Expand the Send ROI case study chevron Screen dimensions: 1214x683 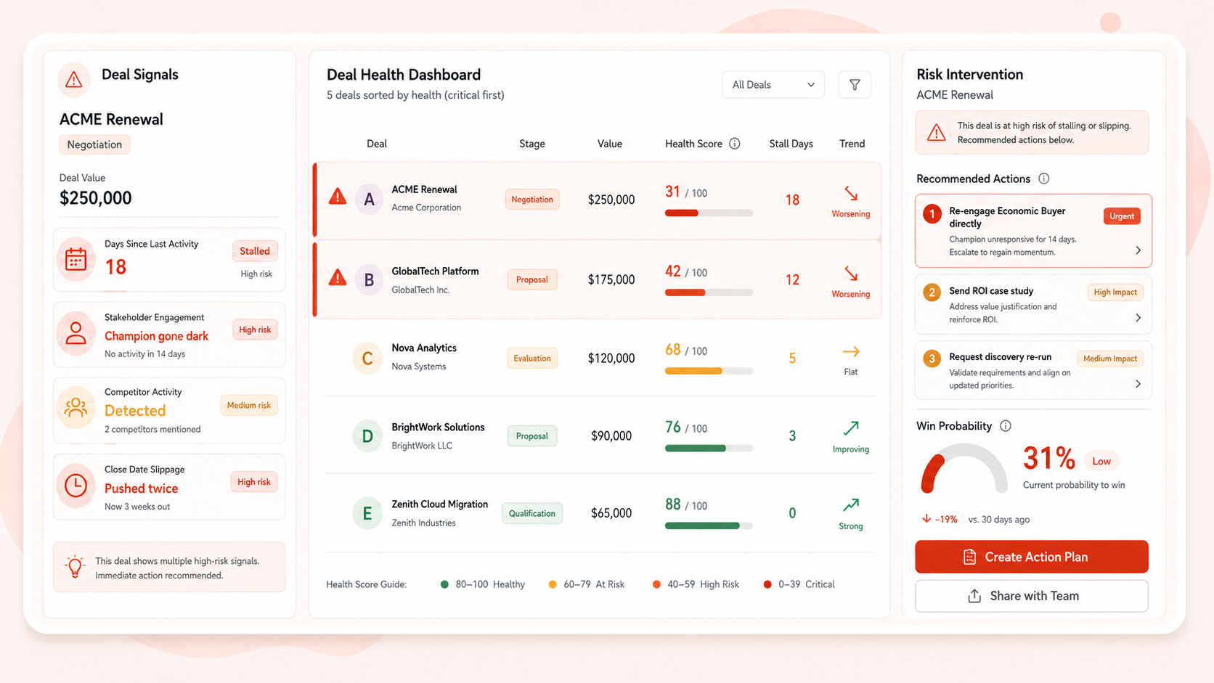click(x=1138, y=318)
